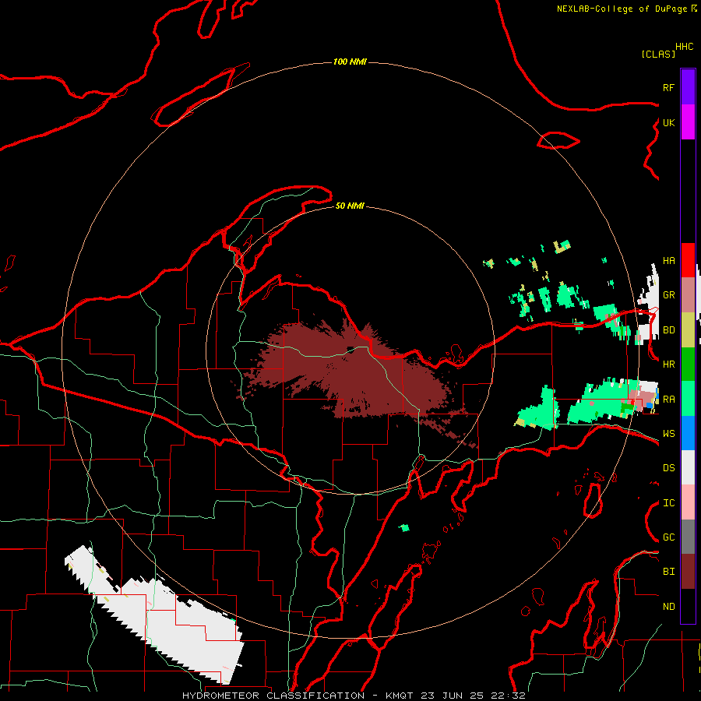Click the HYDROMETEOR CLASSIFICATION title text
701x701 pixels.
273,696
